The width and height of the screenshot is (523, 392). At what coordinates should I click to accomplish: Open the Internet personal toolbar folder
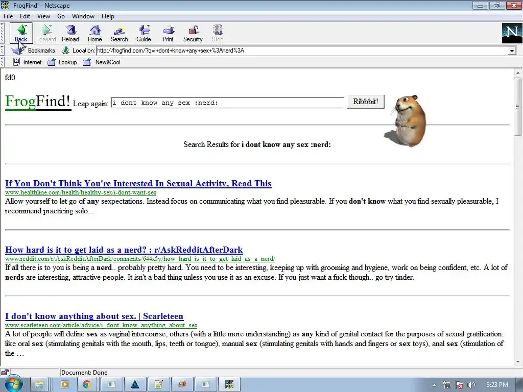coord(28,62)
